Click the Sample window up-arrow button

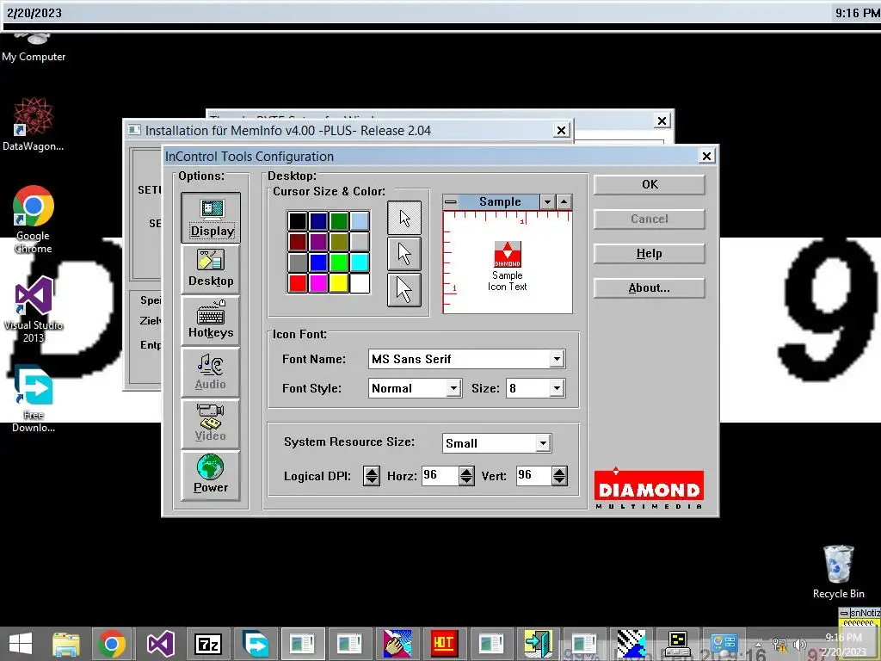tap(564, 201)
